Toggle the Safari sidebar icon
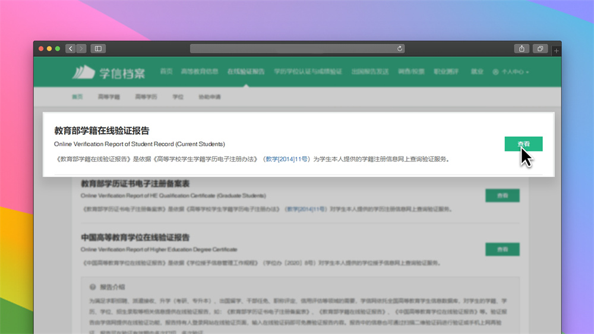The image size is (594, 334). click(x=98, y=48)
